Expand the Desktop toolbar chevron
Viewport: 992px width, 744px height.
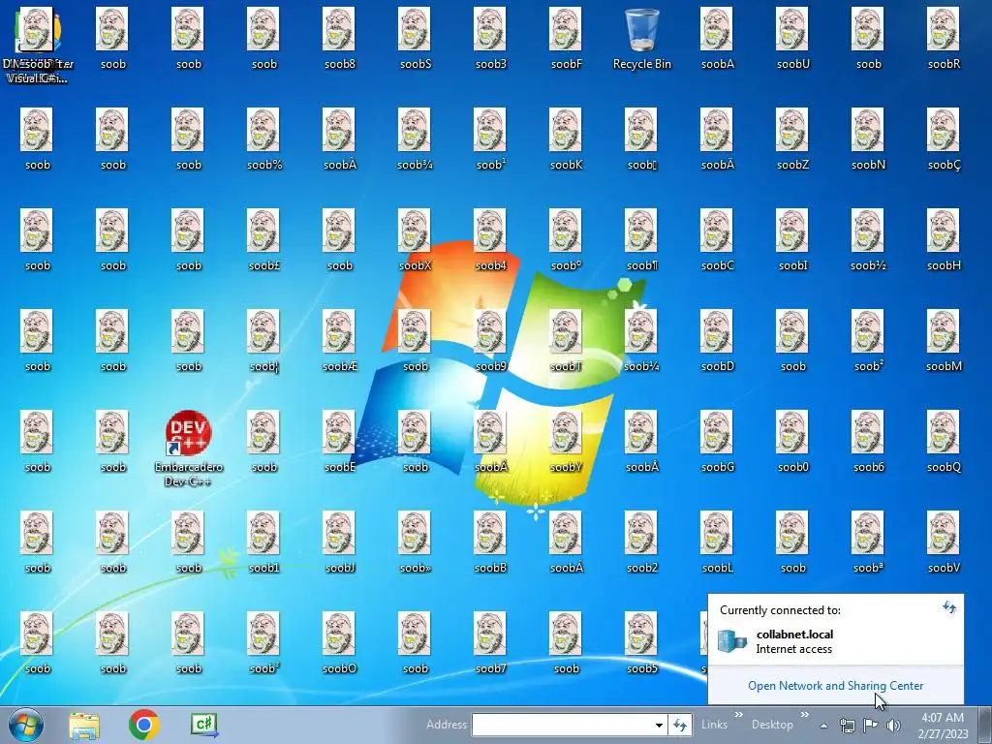pos(804,715)
